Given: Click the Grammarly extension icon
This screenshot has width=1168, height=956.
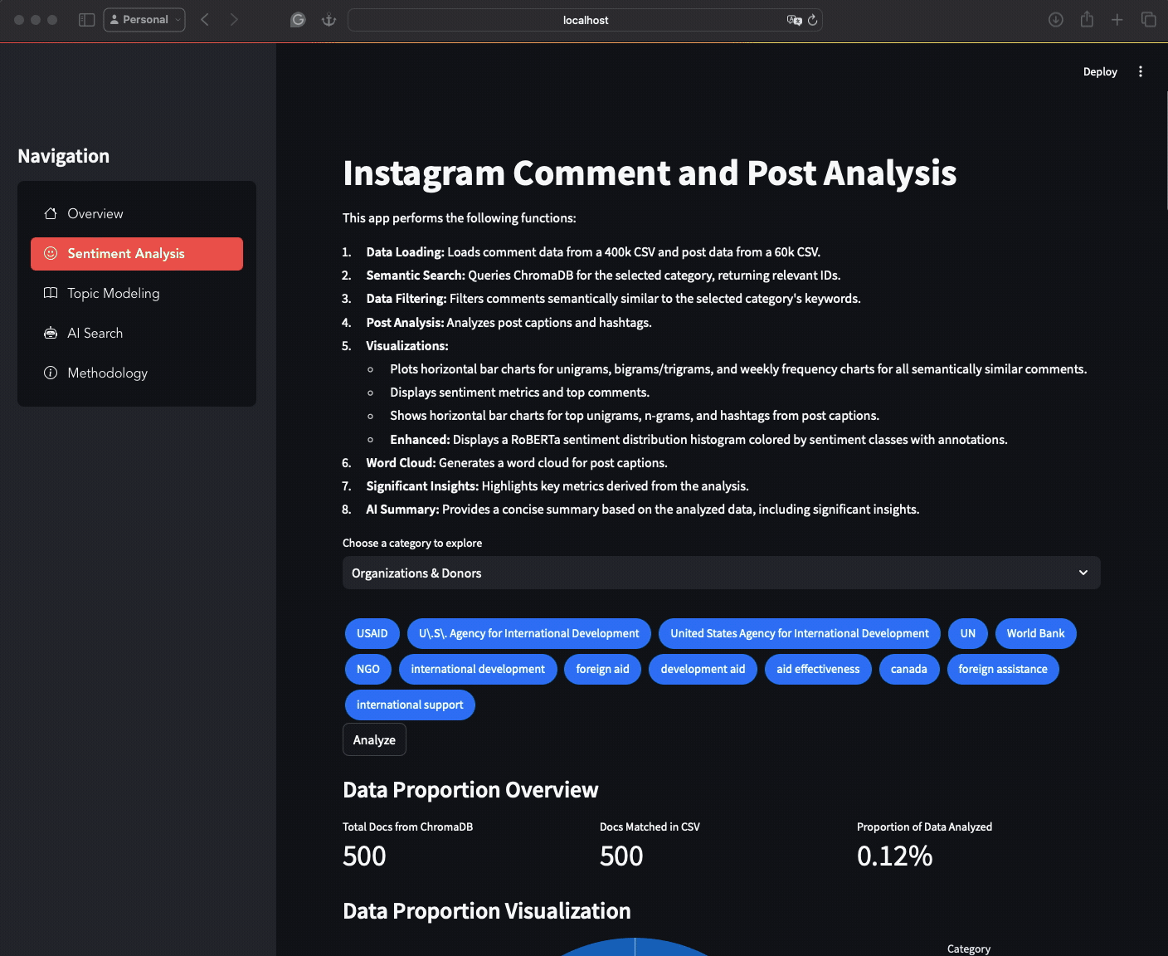Looking at the screenshot, I should tap(298, 20).
